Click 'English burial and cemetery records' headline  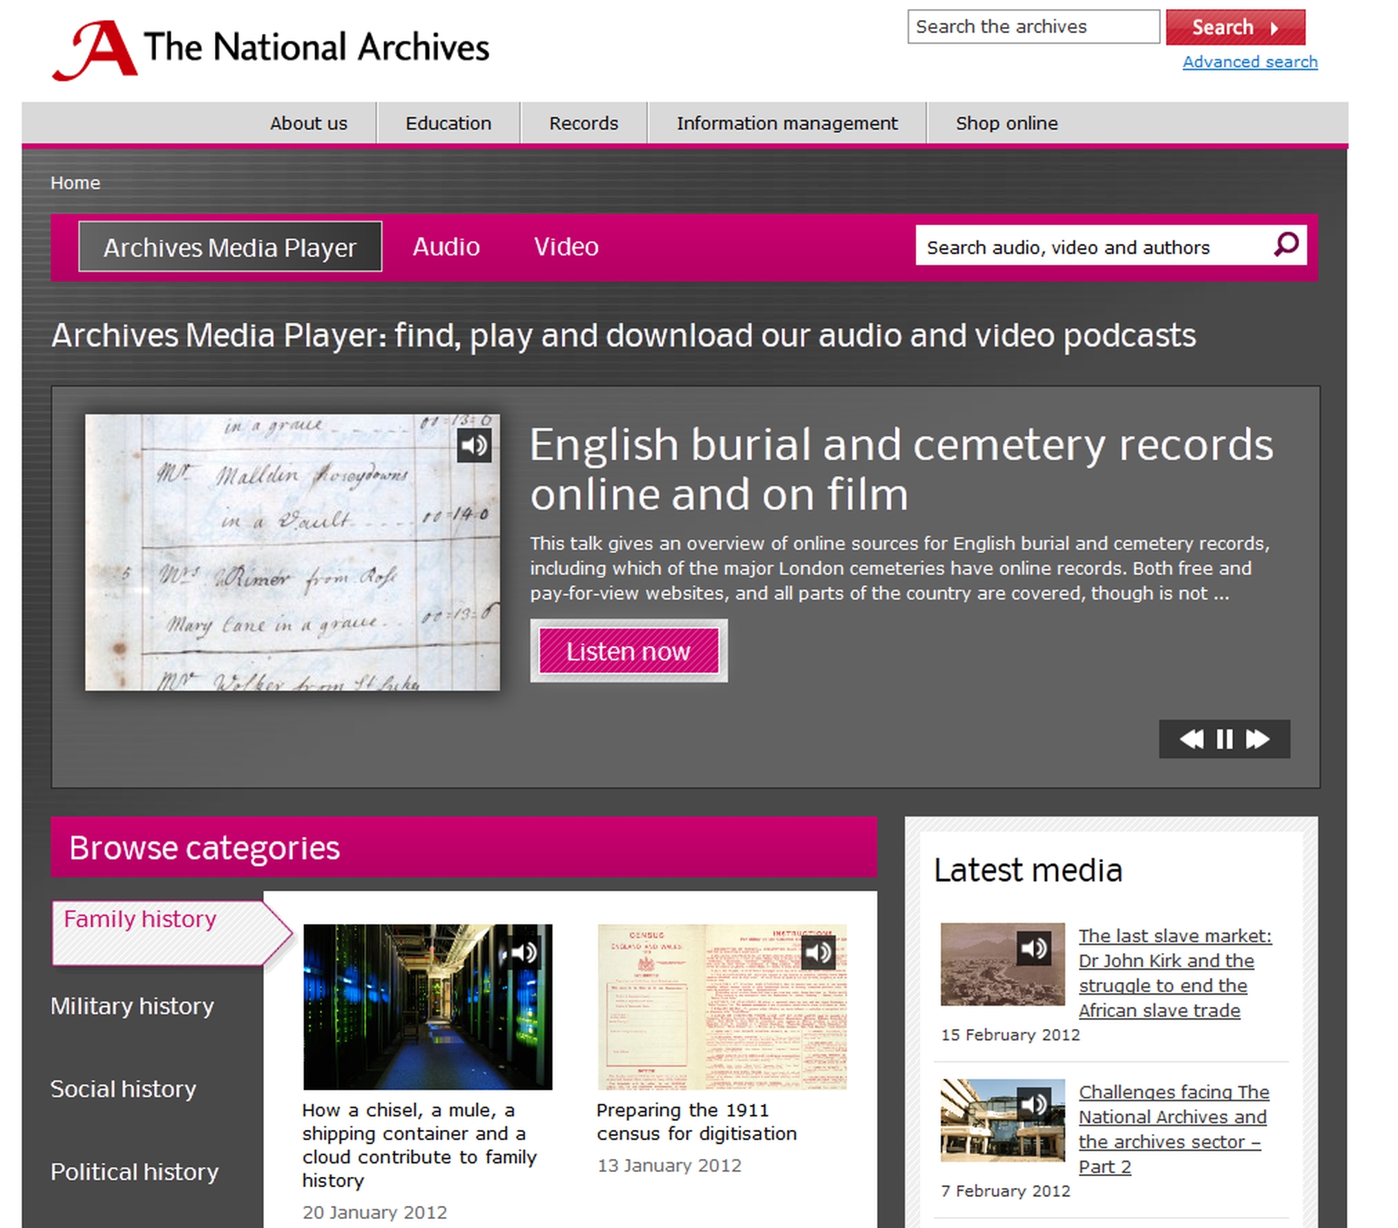point(901,469)
